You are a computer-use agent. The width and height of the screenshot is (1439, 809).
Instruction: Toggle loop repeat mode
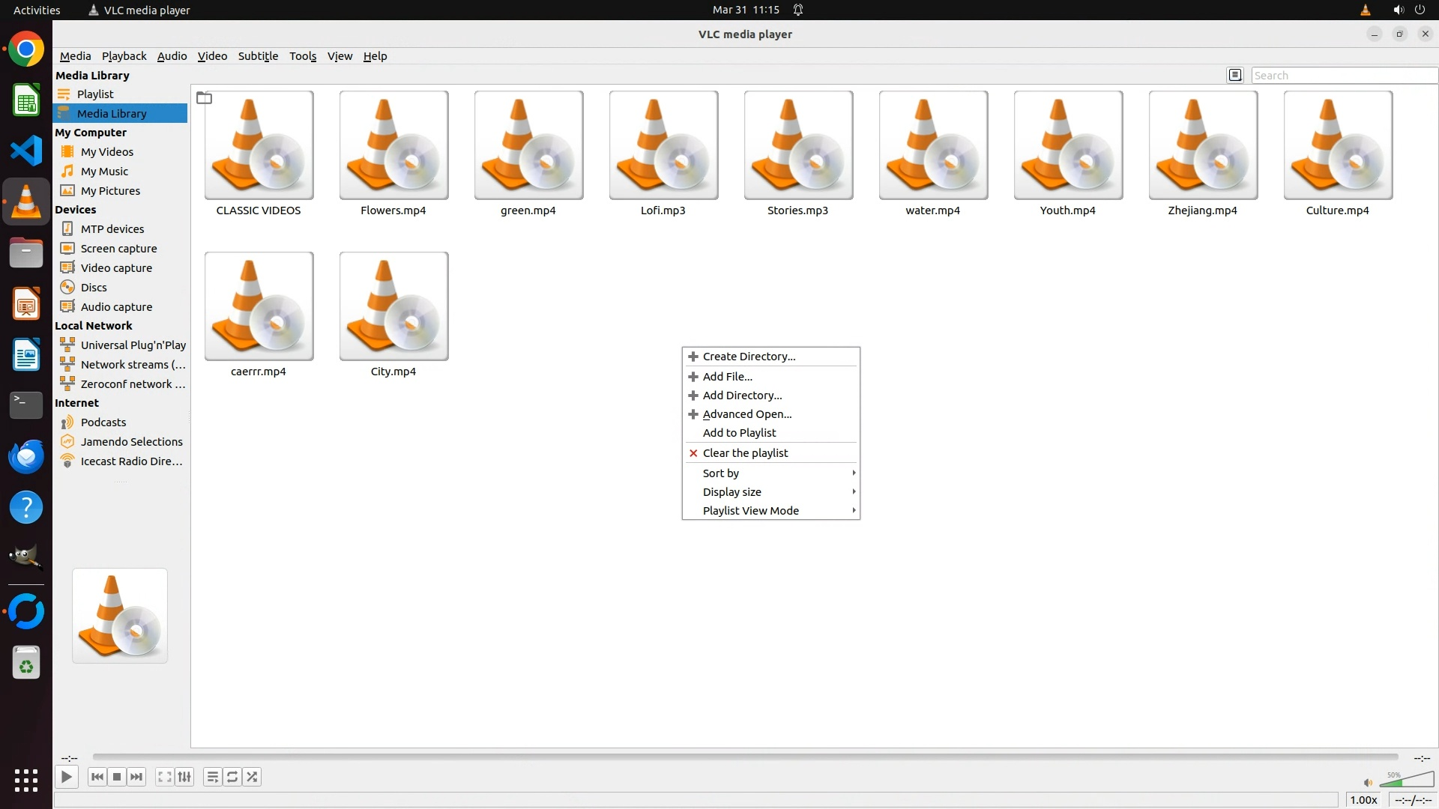point(232,777)
